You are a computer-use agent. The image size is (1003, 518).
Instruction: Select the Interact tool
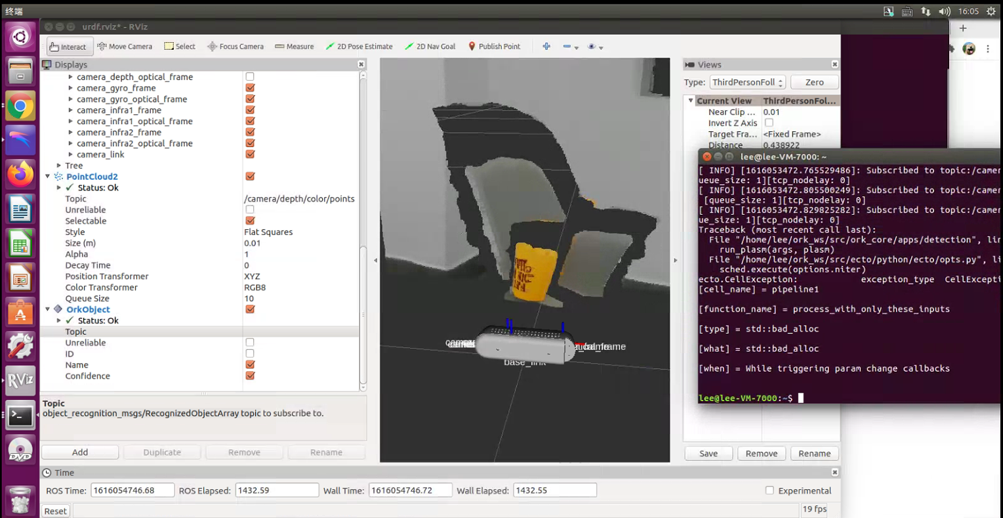point(68,47)
